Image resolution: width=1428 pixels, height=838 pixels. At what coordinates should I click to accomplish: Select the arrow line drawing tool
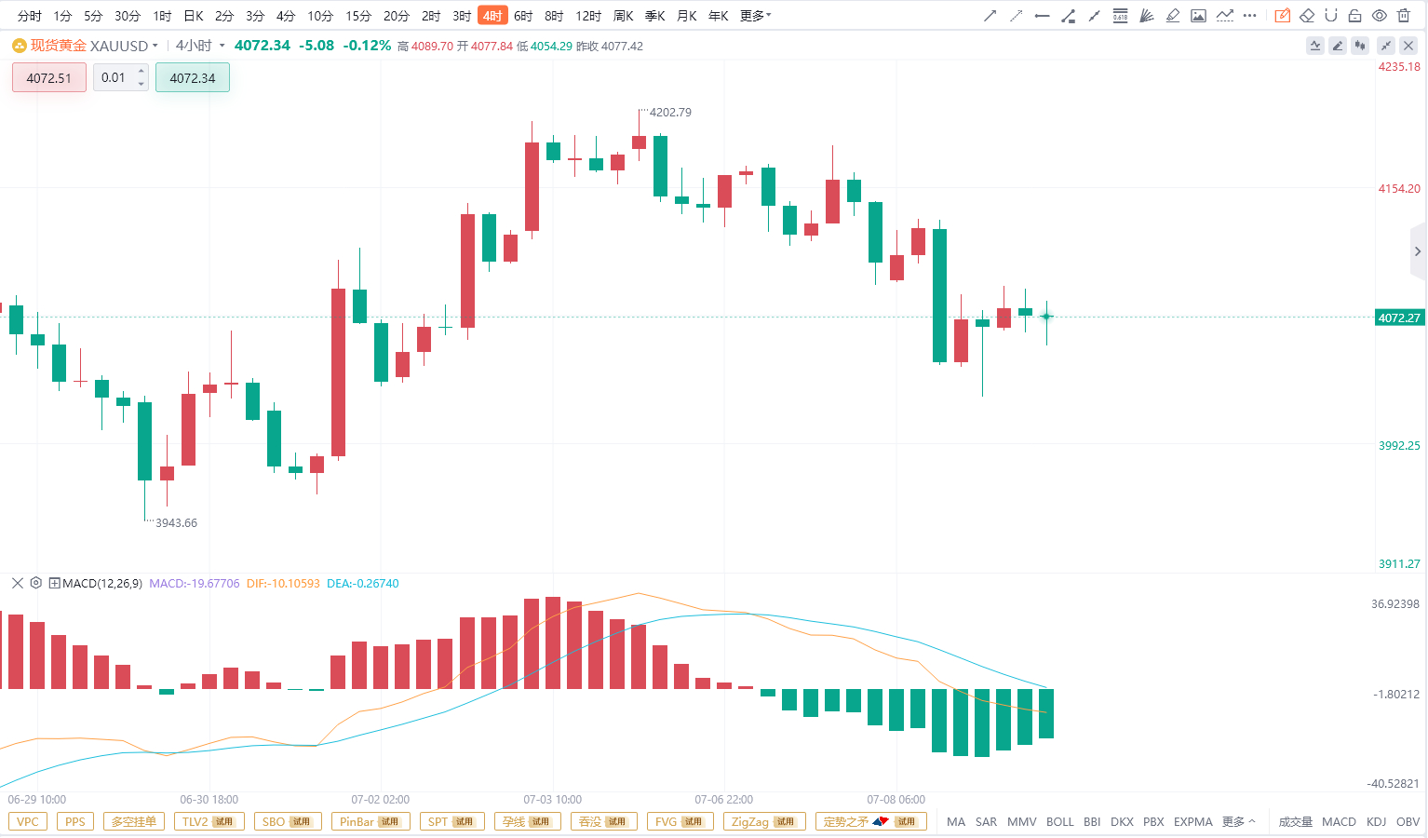click(990, 16)
